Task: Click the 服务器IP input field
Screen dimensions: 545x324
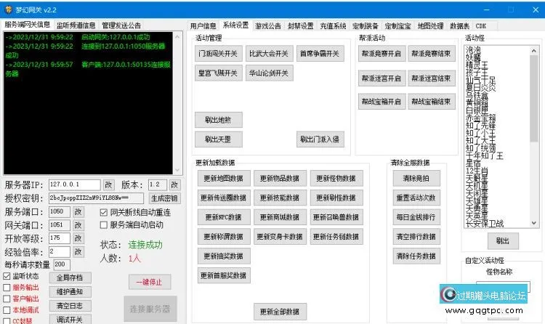Action: point(74,185)
